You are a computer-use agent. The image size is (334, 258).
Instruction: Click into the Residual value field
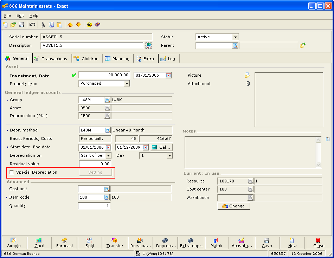pos(95,164)
